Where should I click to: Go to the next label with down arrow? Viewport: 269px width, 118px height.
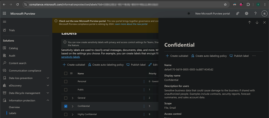[257, 23]
